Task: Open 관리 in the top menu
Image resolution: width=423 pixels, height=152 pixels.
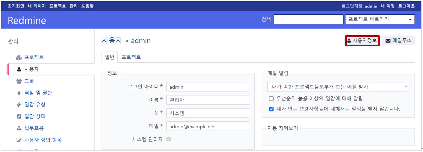Action: click(73, 6)
